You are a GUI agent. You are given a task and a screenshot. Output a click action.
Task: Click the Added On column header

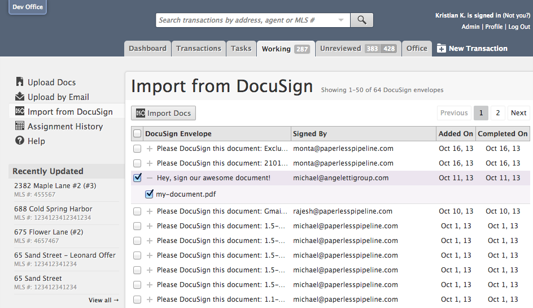coord(456,134)
